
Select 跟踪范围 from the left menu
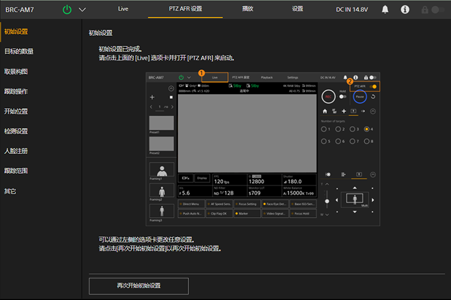pos(16,171)
